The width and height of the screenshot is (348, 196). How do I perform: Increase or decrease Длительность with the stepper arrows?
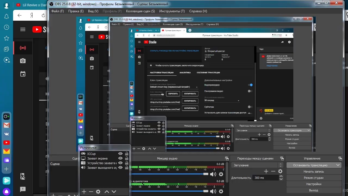coord(281,178)
